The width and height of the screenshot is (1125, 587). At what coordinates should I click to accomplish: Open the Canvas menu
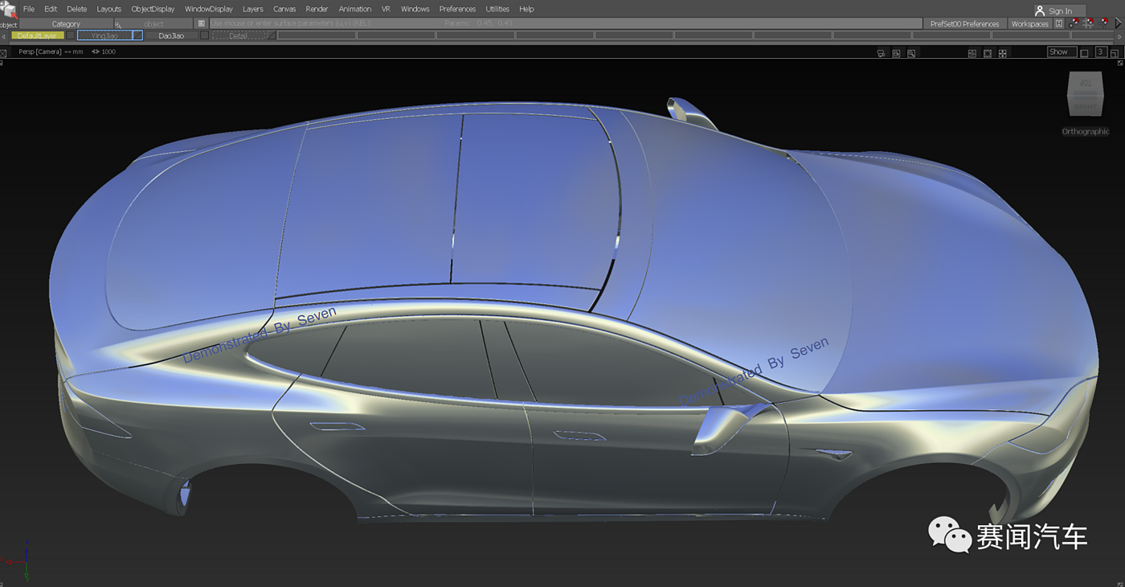(x=284, y=9)
